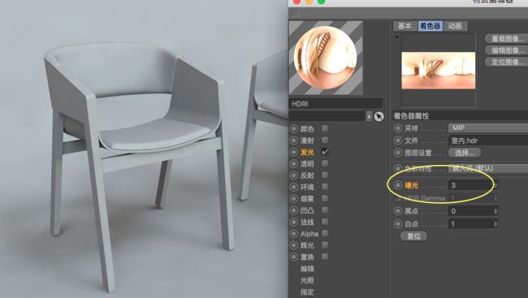Click the animation dot beside 凹凸
Image resolution: width=528 pixels, height=298 pixels.
click(x=293, y=210)
